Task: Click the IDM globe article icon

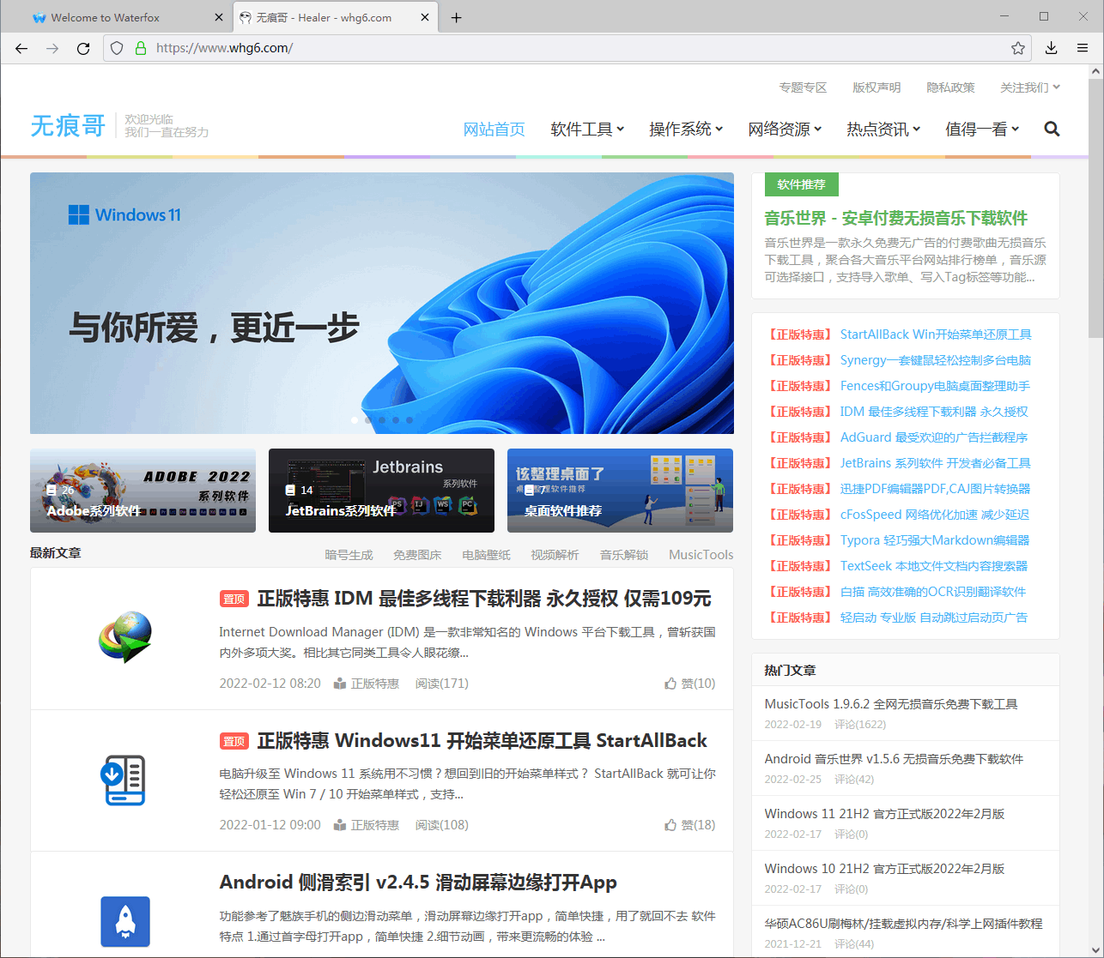Action: [125, 637]
